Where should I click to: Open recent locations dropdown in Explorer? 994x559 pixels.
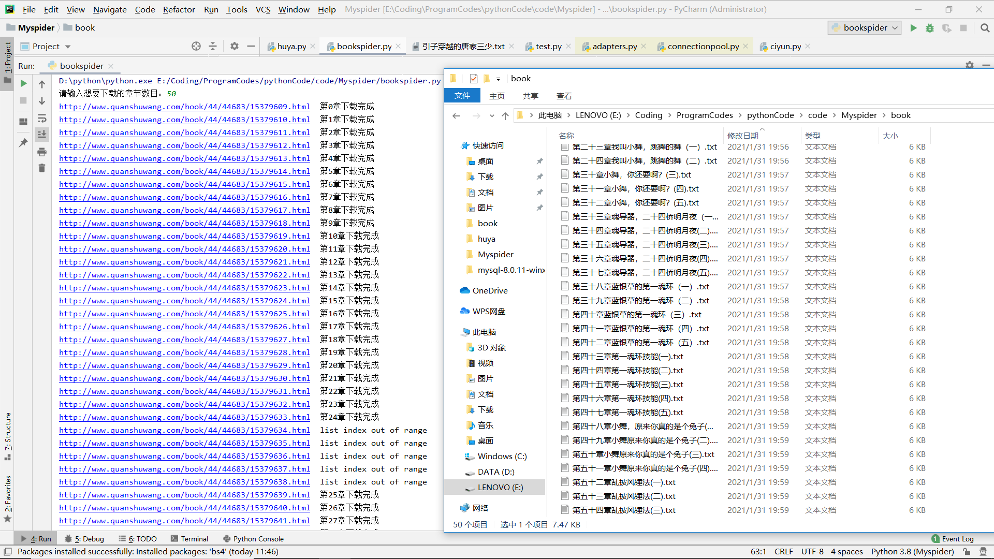coord(492,115)
